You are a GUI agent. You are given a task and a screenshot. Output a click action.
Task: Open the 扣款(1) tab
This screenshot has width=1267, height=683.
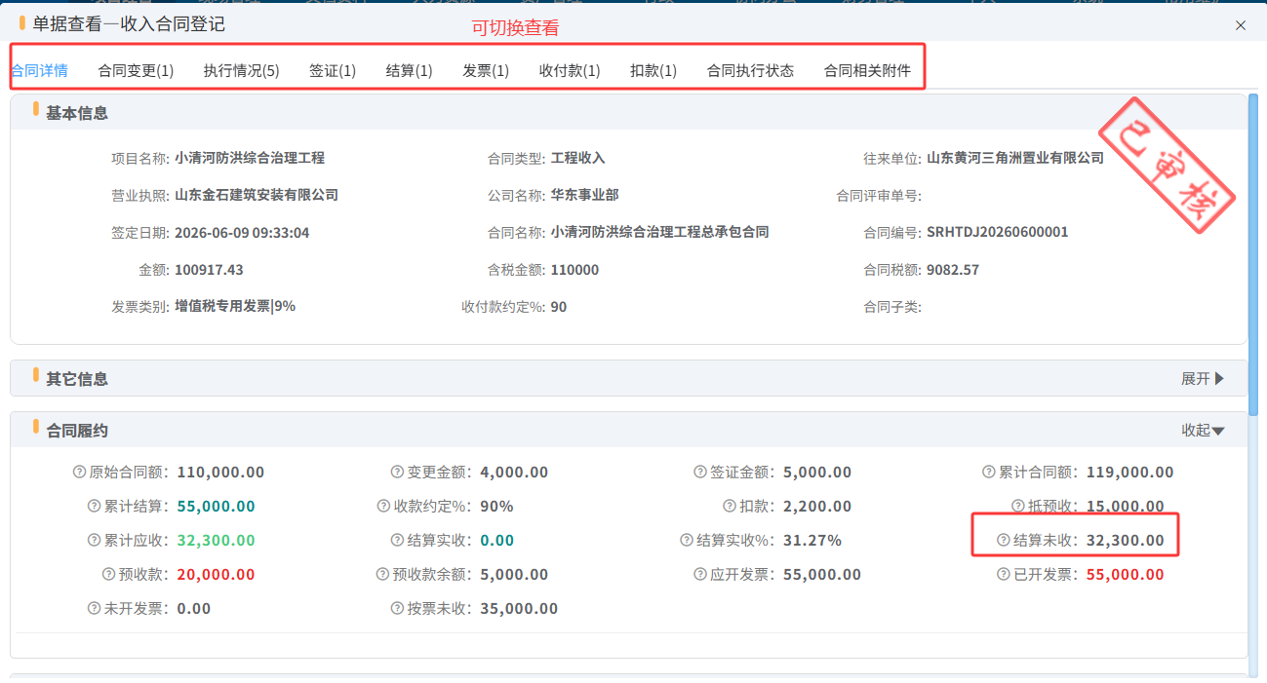click(x=653, y=70)
